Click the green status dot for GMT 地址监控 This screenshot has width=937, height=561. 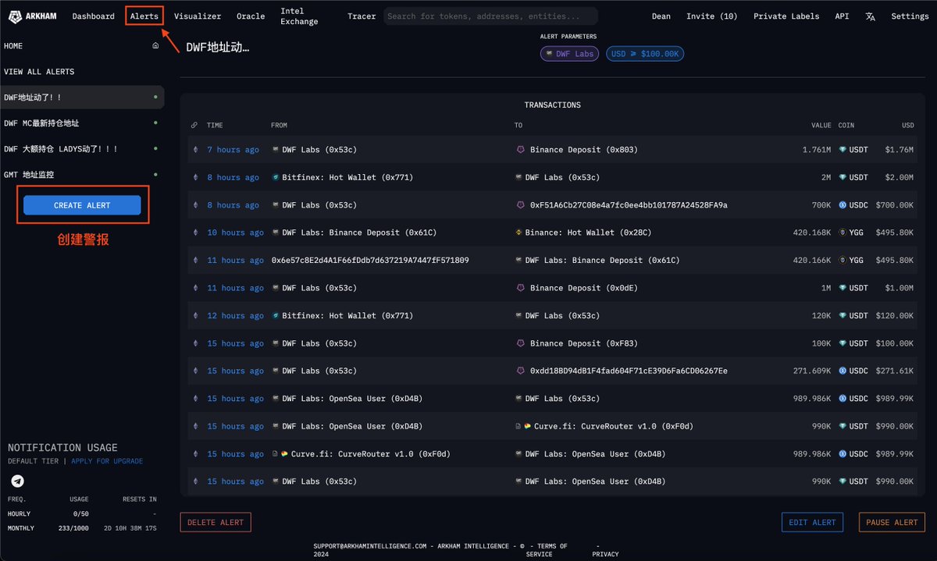155,175
